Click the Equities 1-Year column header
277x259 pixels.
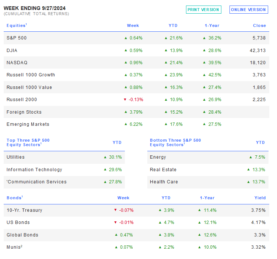(212, 25)
